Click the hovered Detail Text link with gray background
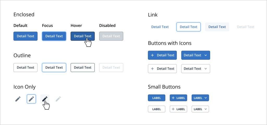 [x=217, y=27]
